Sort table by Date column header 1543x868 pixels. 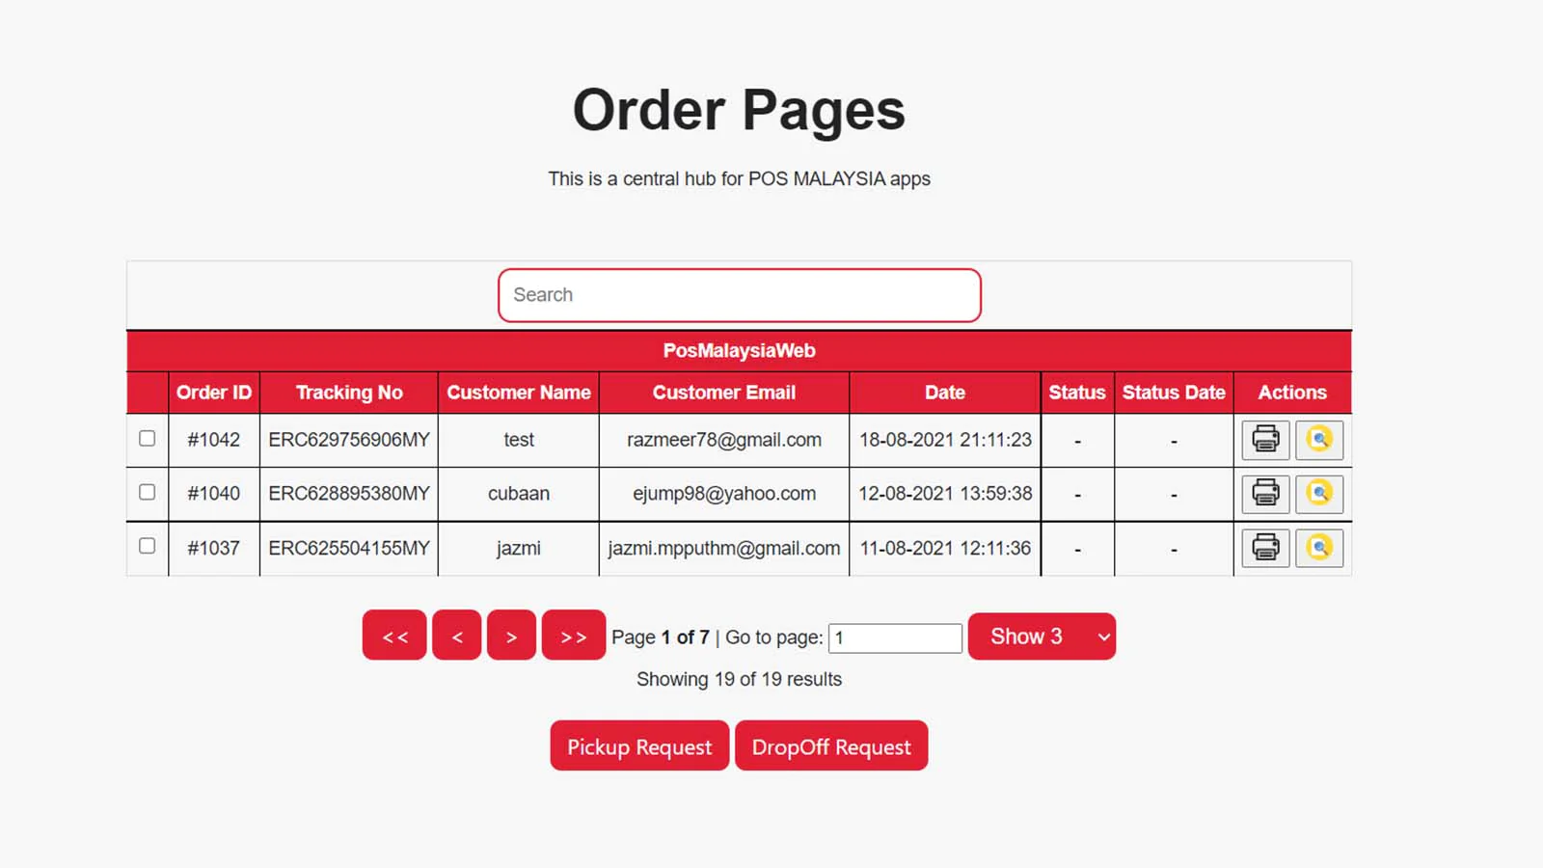tap(944, 393)
